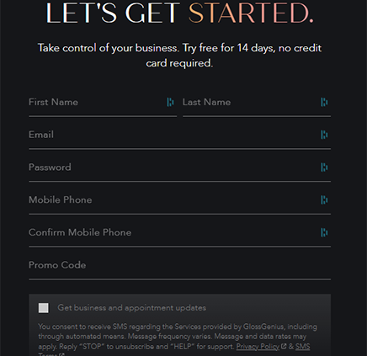Click the autofill icon in First Name field
This screenshot has height=356, width=367.
[x=170, y=102]
